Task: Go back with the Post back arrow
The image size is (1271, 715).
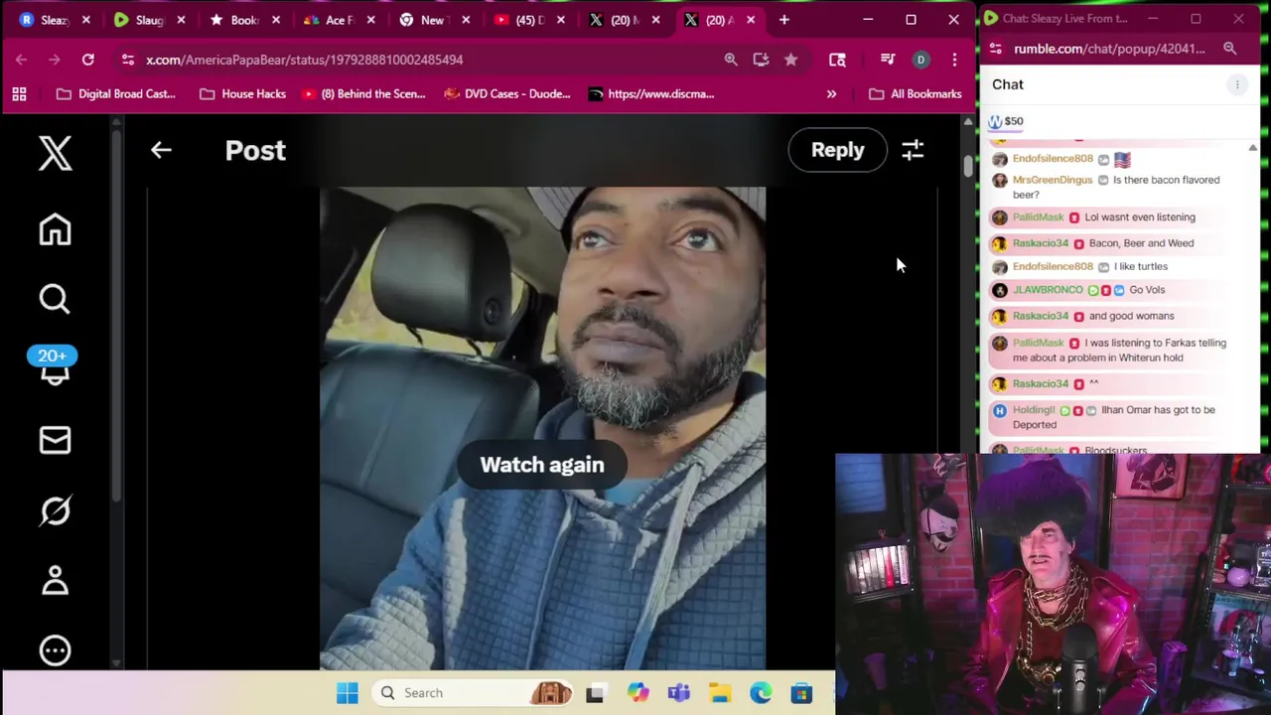Action: [x=161, y=150]
